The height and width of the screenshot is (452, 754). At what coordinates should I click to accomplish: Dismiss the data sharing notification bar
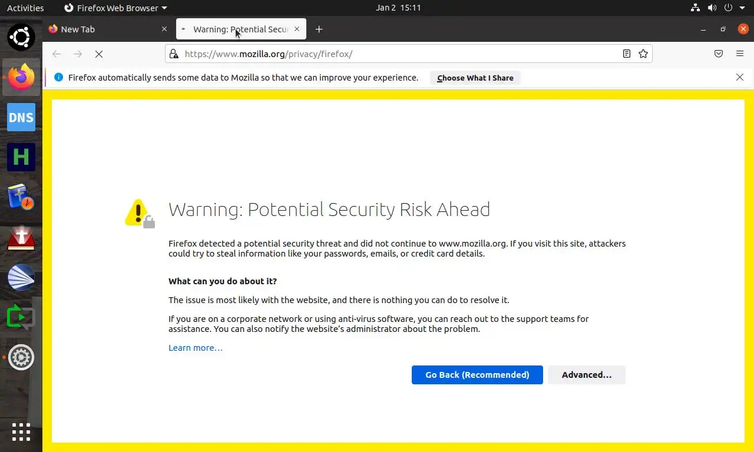point(740,77)
